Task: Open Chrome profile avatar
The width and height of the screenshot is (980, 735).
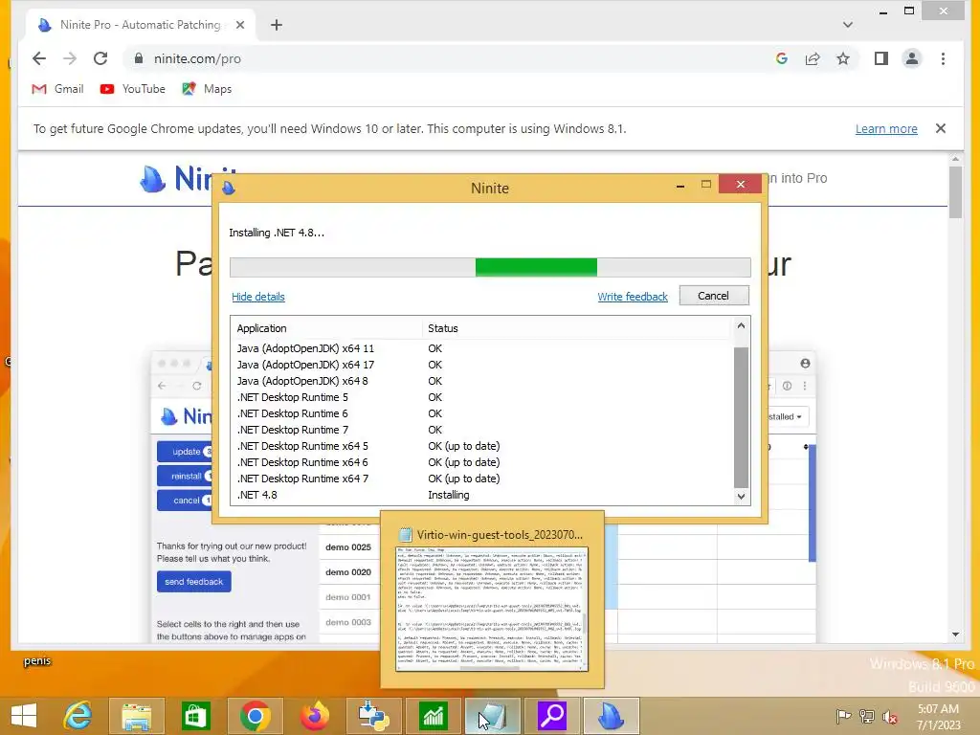Action: click(x=912, y=58)
